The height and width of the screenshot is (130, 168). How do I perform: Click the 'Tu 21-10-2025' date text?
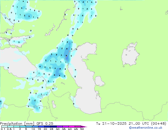click(x=111, y=124)
